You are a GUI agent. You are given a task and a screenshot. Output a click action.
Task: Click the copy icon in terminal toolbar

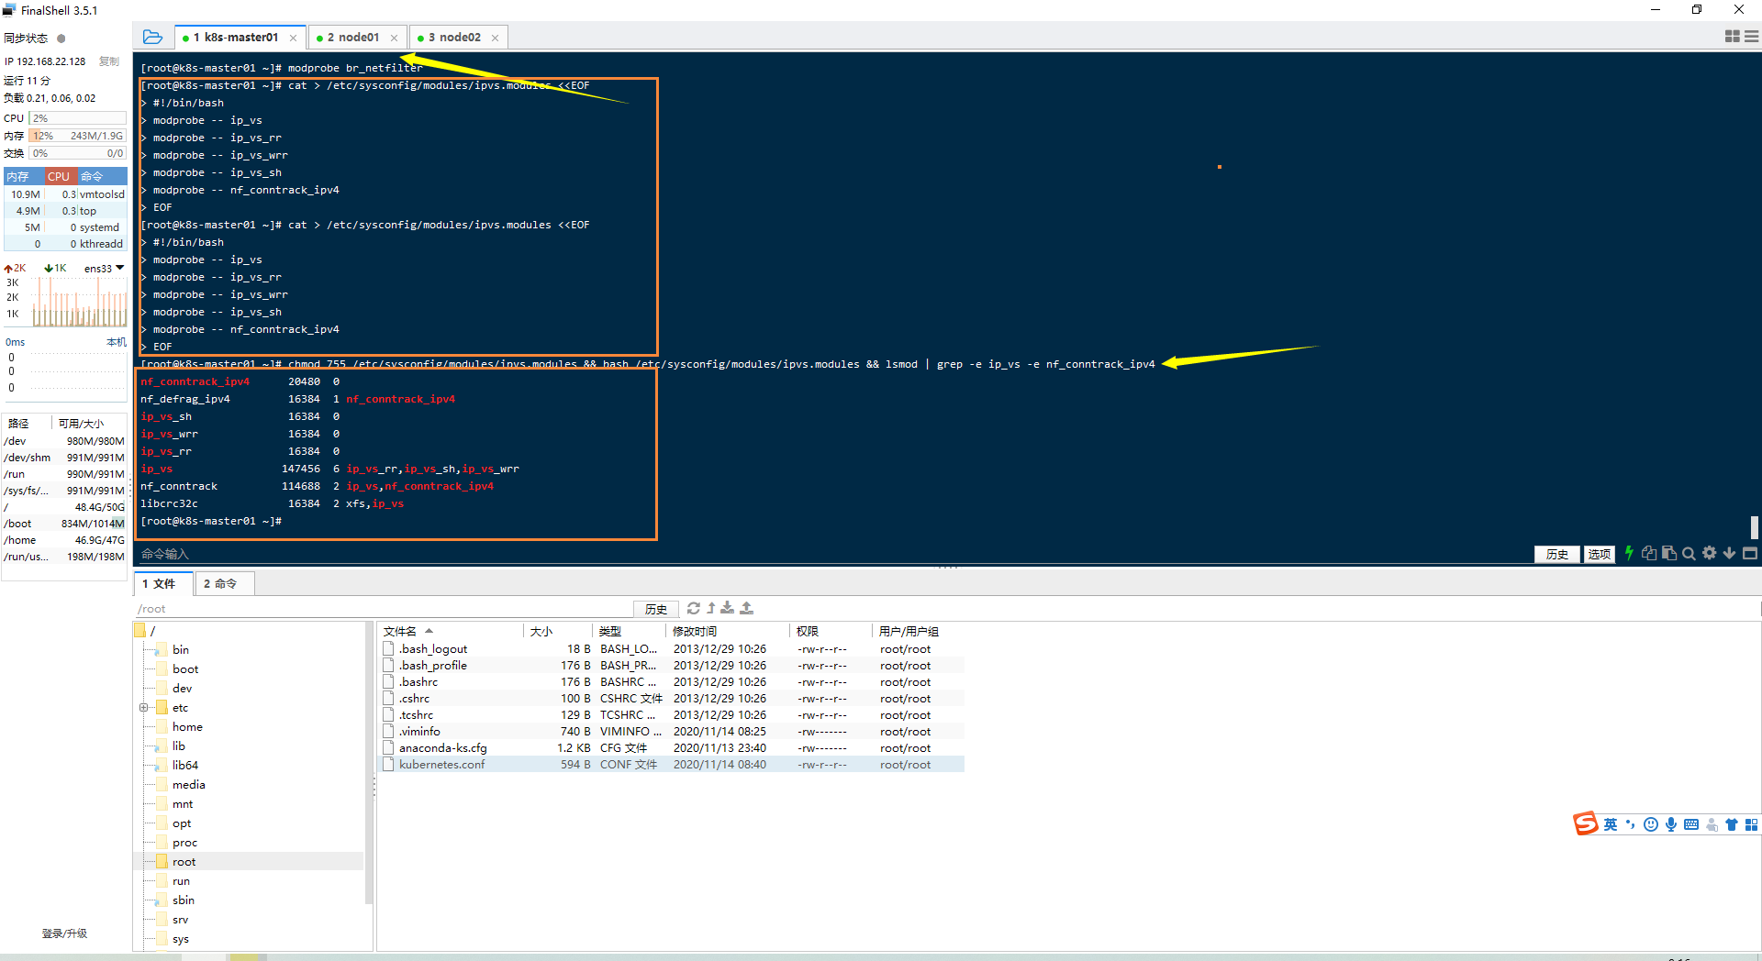click(x=1649, y=553)
